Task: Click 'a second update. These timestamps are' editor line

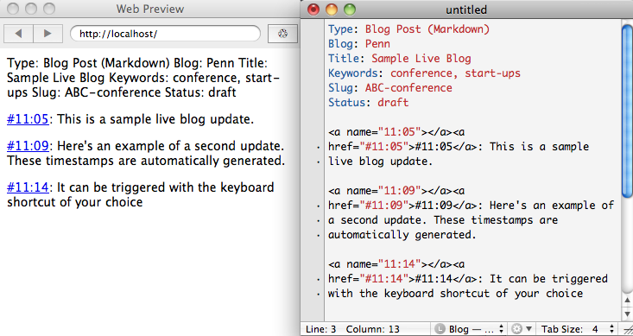Action: click(x=443, y=220)
